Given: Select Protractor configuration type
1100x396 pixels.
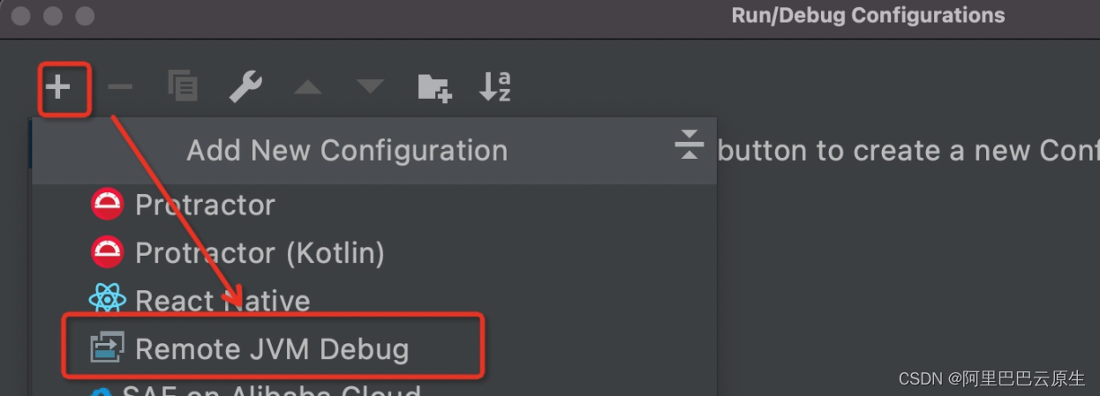Looking at the screenshot, I should (205, 205).
